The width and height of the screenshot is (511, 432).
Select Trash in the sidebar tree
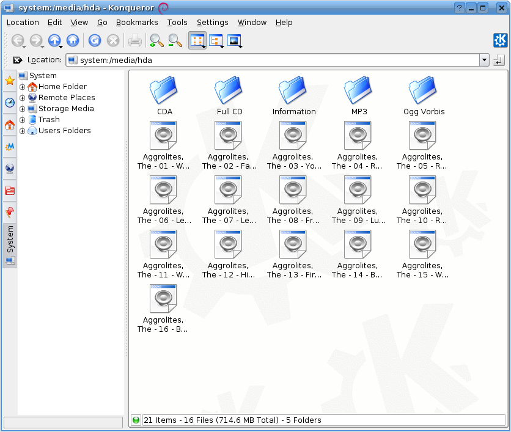coord(44,120)
